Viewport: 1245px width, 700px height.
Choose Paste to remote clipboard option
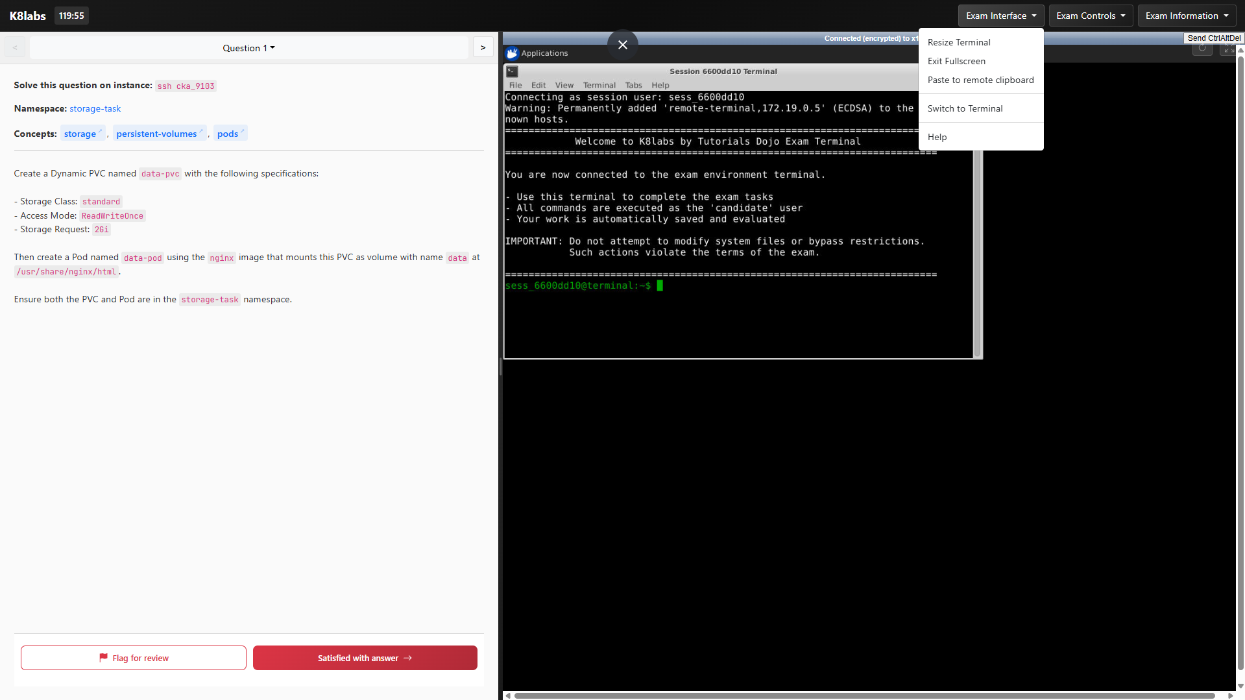[x=980, y=80]
